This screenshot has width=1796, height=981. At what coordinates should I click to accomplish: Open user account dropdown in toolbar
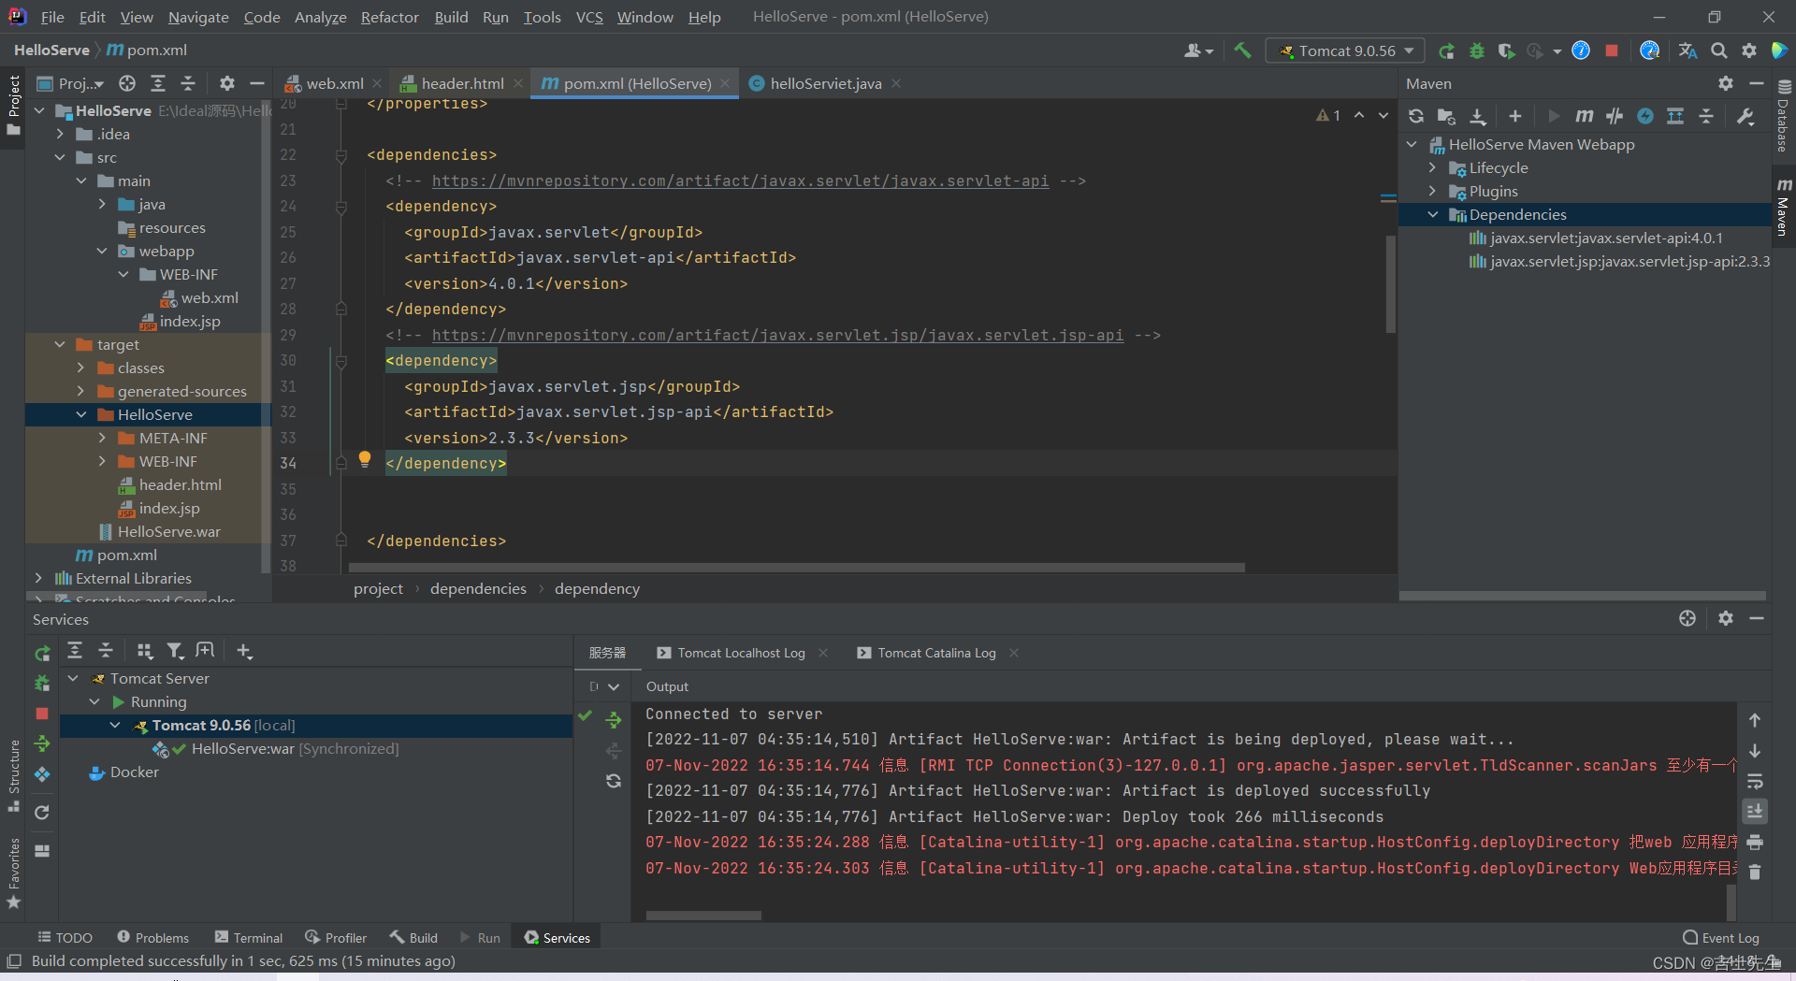(x=1198, y=50)
